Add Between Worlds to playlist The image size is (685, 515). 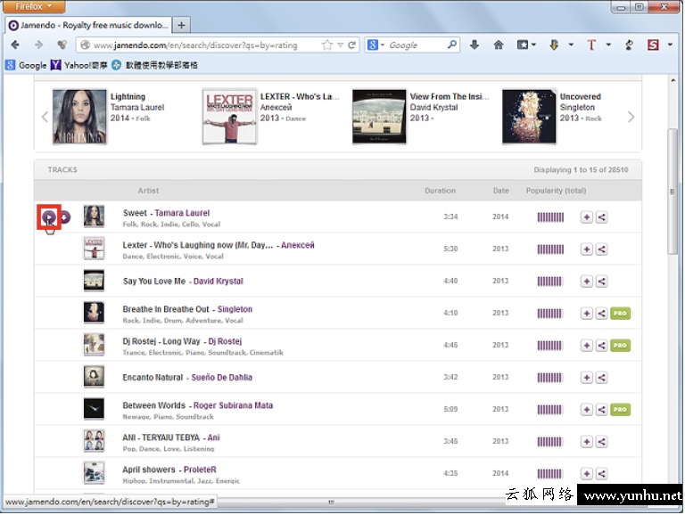coord(586,409)
